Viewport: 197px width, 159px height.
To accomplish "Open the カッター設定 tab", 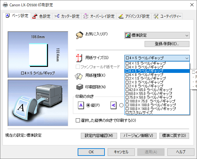I will tap(67, 16).
